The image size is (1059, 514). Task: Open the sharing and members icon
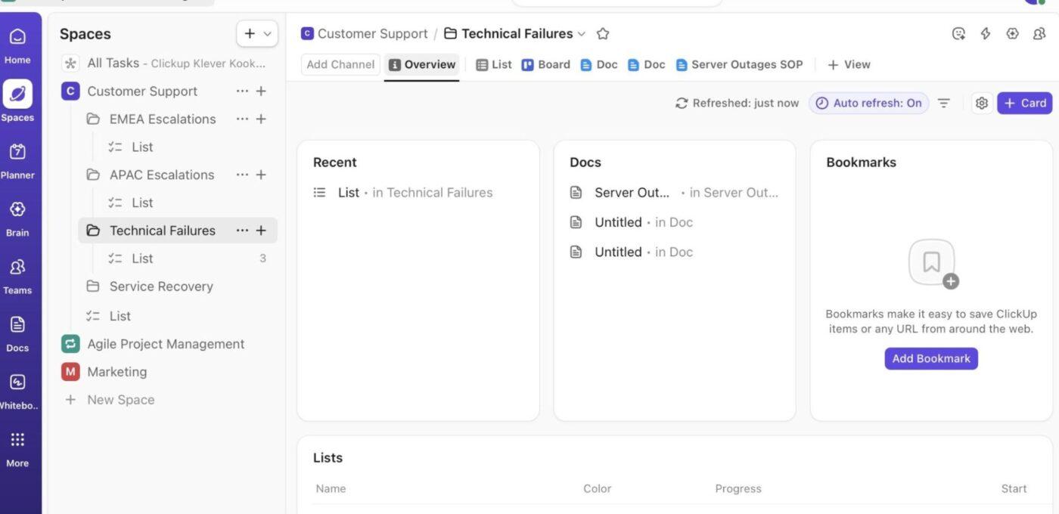coord(1038,33)
